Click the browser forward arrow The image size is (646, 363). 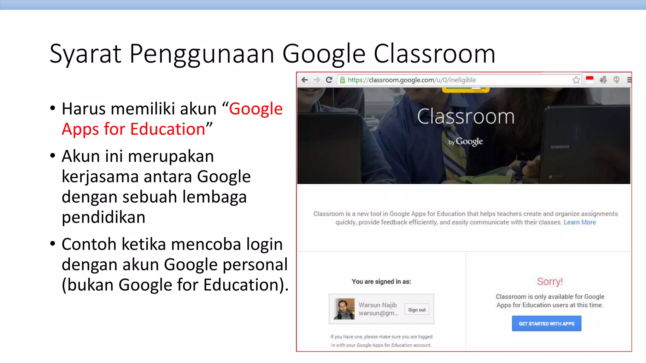(317, 80)
